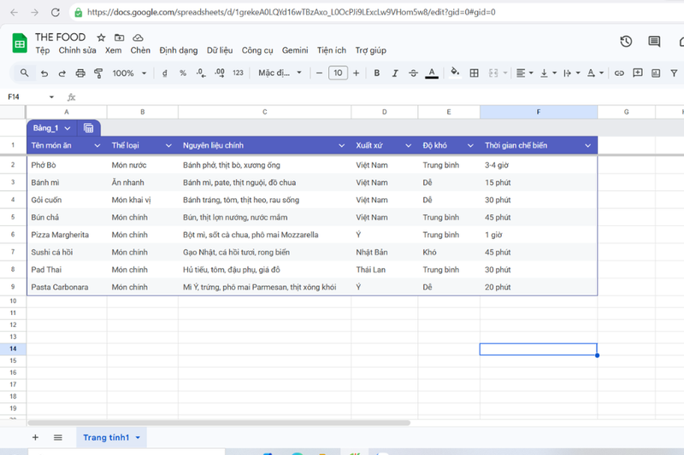
Task: Open the Dữ liệu menu
Action: pyautogui.click(x=220, y=50)
